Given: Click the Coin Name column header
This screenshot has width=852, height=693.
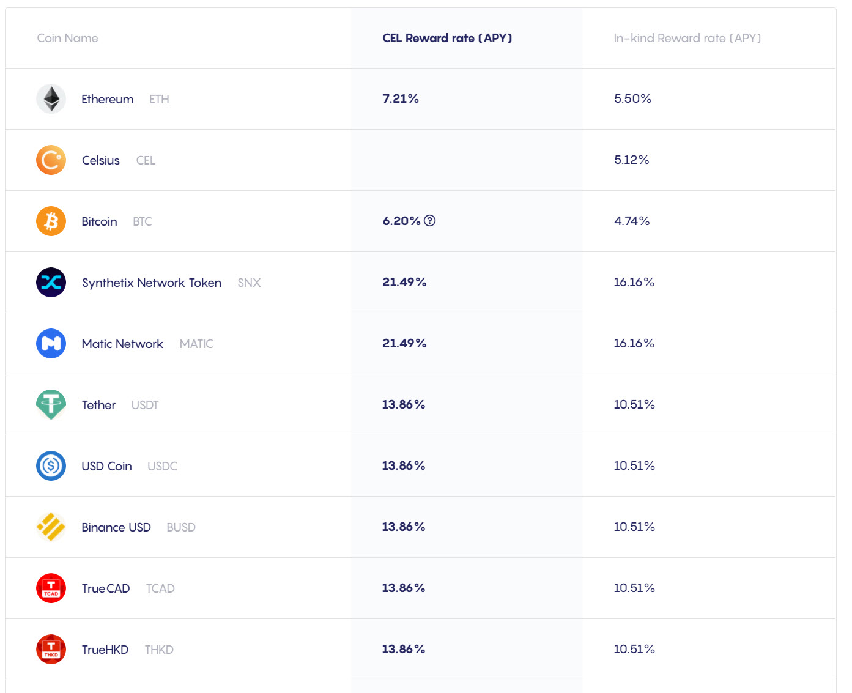Looking at the screenshot, I should [67, 38].
